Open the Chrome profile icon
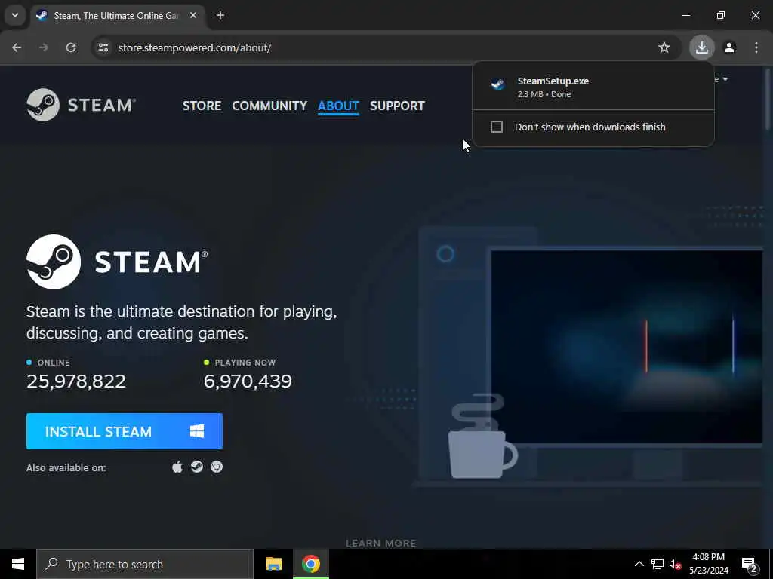This screenshot has height=579, width=773. 729,47
